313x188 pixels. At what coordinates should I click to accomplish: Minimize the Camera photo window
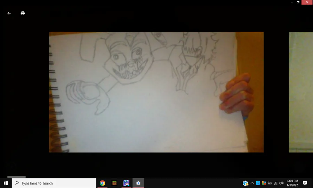(292, 2)
